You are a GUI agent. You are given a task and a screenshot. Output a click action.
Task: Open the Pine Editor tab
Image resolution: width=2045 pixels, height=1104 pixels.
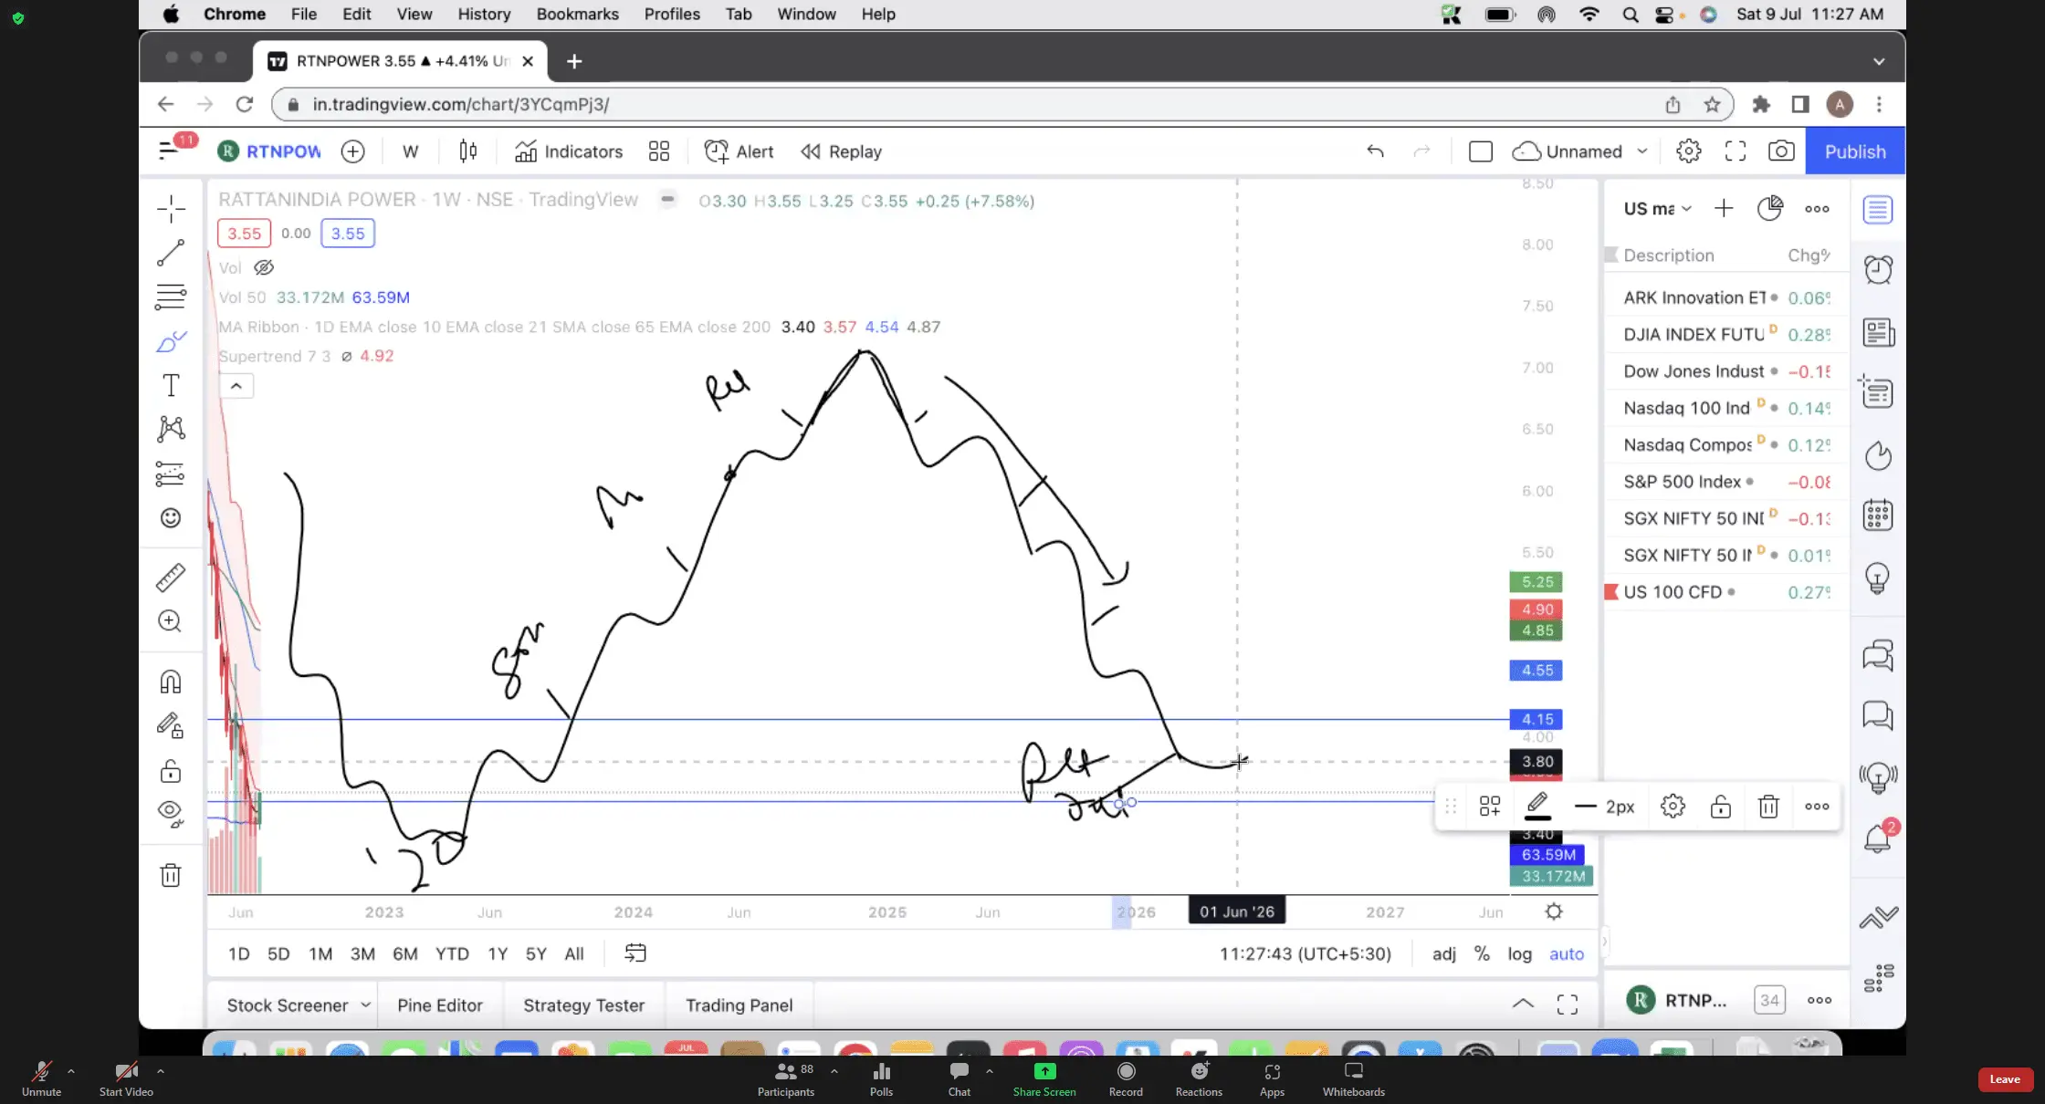pyautogui.click(x=439, y=1005)
